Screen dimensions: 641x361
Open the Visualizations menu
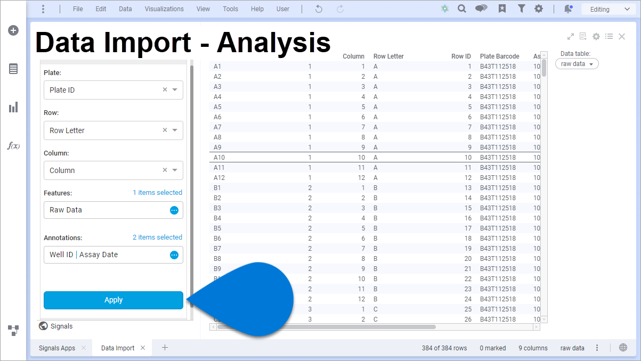click(x=164, y=9)
